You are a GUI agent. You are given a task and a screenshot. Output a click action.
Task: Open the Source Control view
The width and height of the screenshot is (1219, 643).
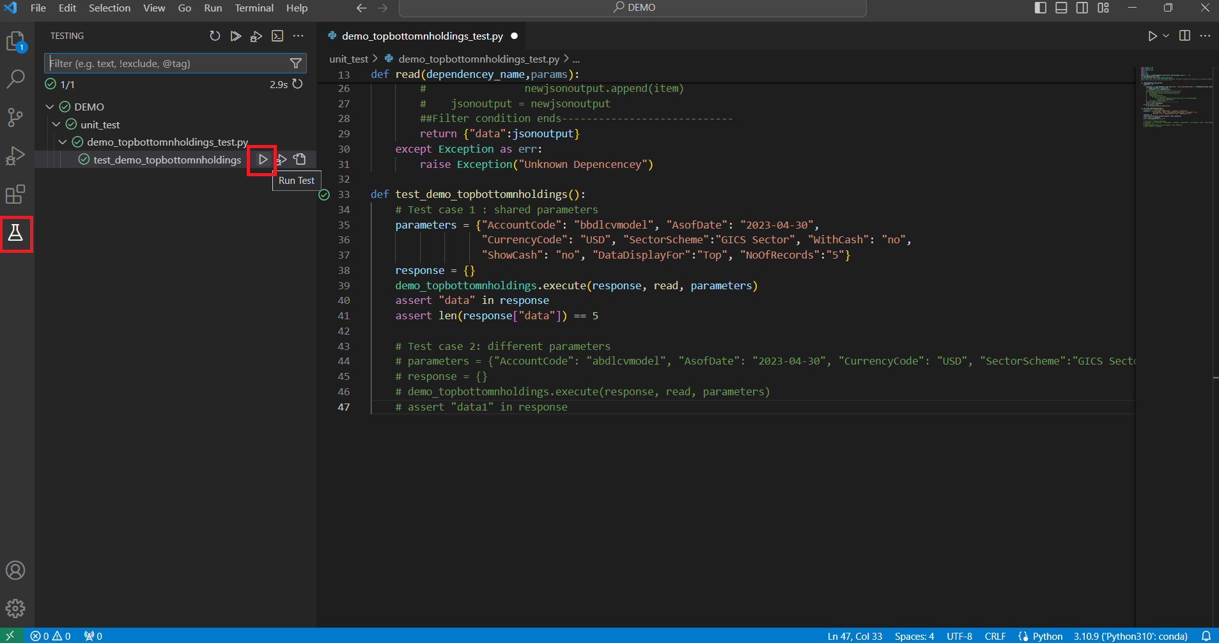tap(15, 117)
